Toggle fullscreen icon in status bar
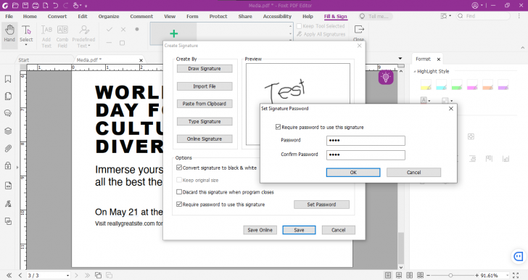Screen dimensions: 528x280 516,275
